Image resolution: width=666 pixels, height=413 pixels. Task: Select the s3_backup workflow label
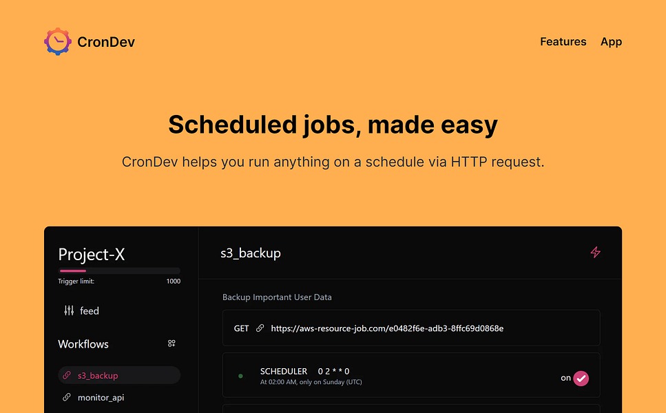tap(98, 376)
